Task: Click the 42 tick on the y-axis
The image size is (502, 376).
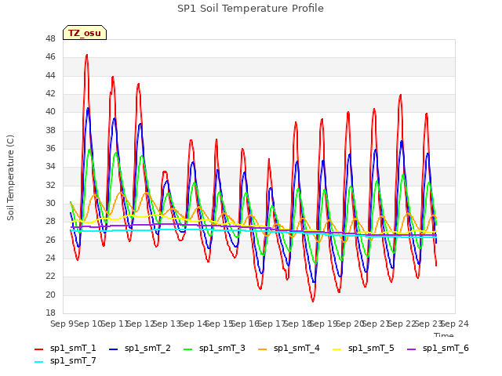Action: 50,93
